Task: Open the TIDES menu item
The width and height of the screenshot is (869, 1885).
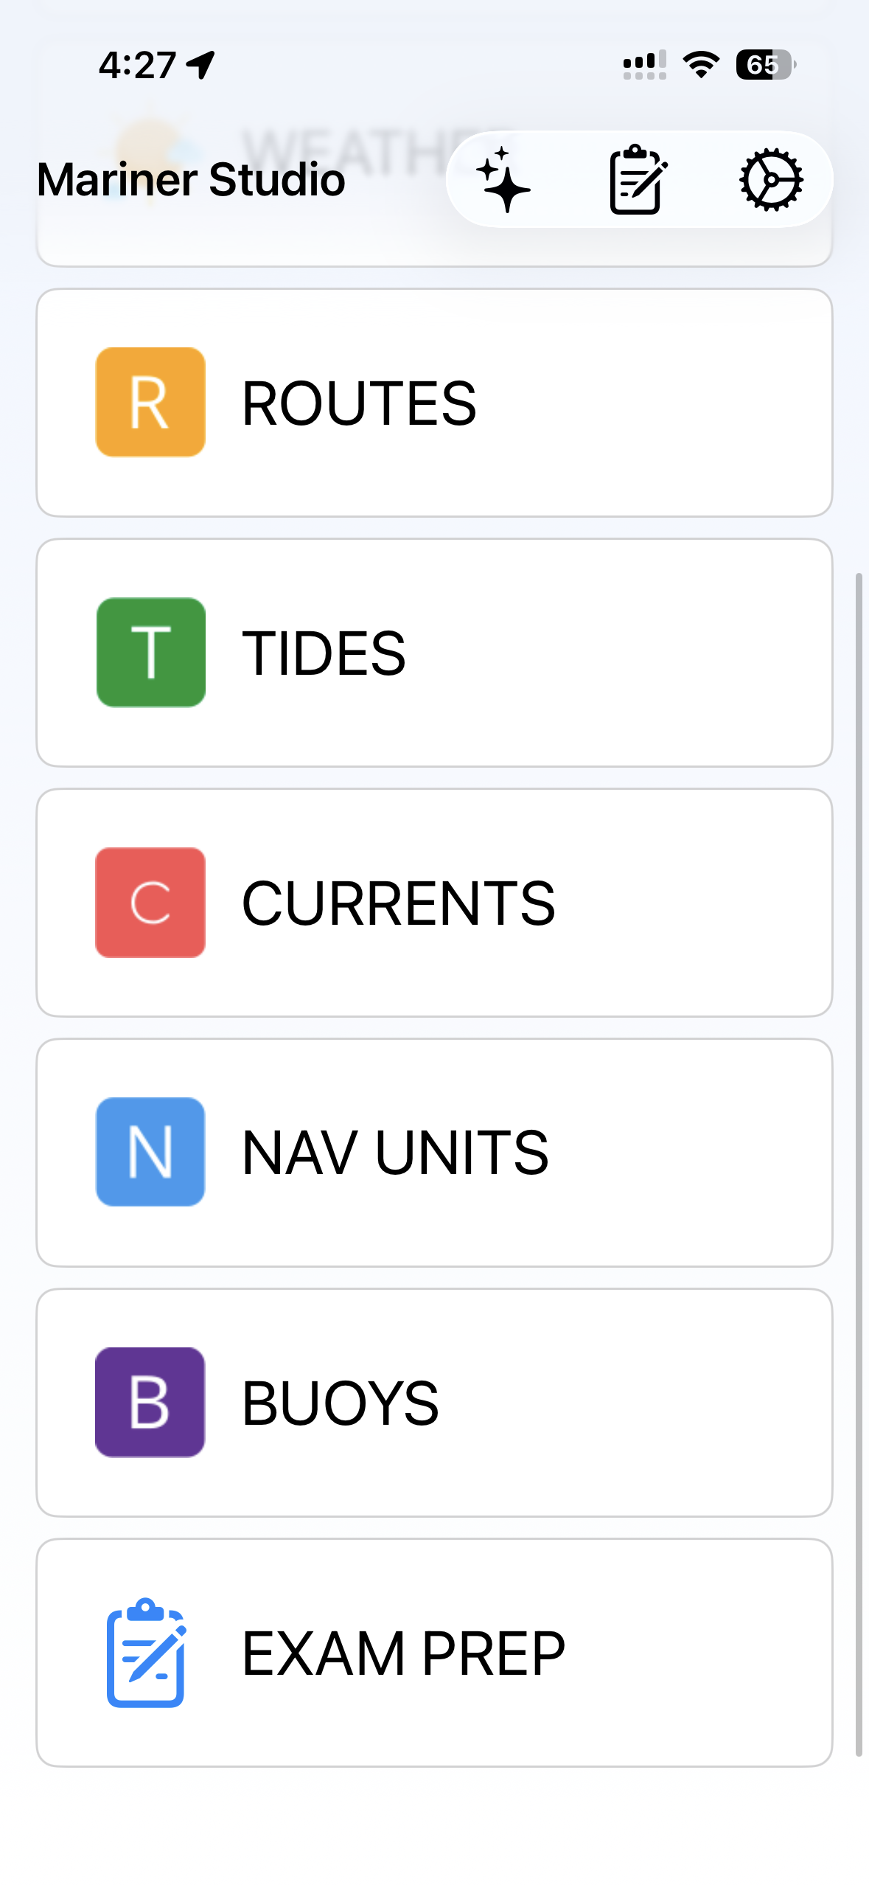Action: pos(434,653)
